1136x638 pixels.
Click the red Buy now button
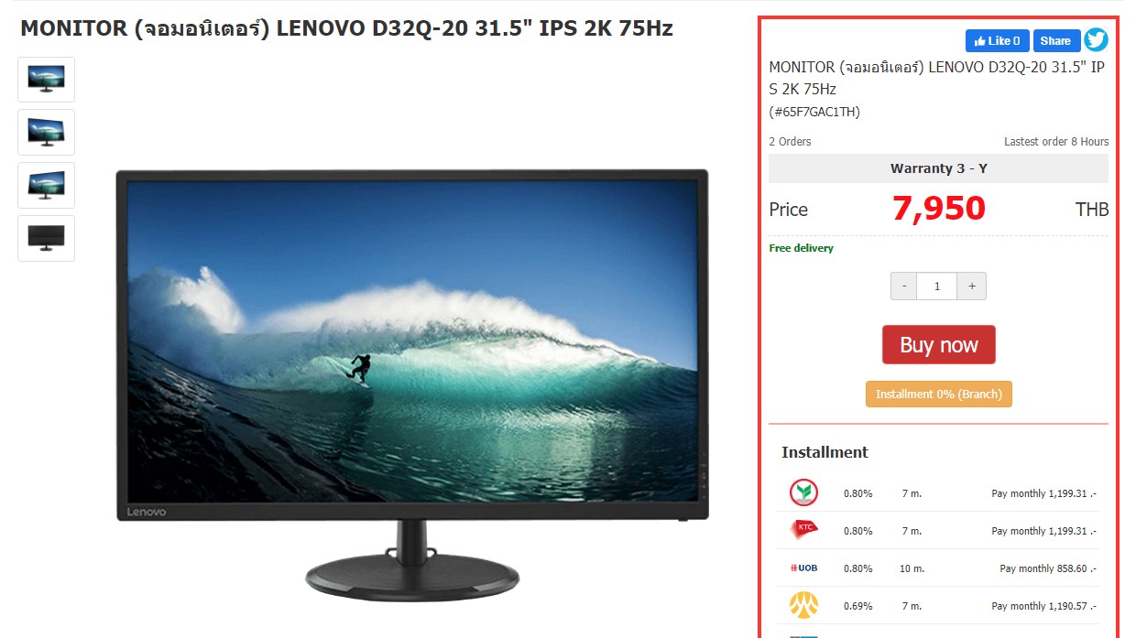click(x=938, y=345)
